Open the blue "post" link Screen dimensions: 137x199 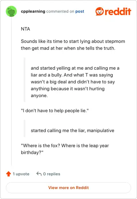pyautogui.click(x=80, y=11)
